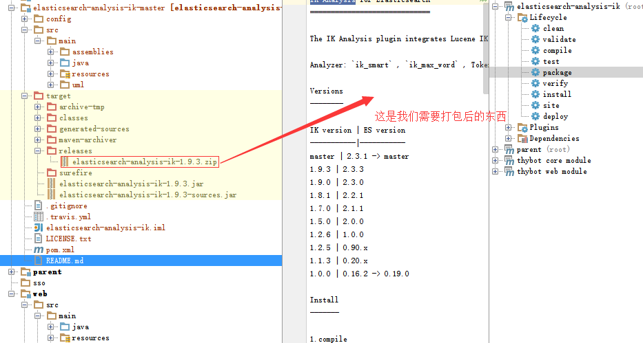The height and width of the screenshot is (343, 643).
Task: Click the '1.9.3 | 2.3.3' version row
Action: tap(337, 169)
